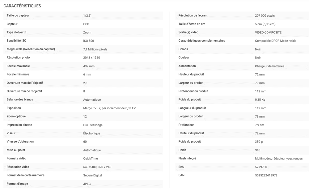Select the Balance des blancs label

click(x=20, y=99)
